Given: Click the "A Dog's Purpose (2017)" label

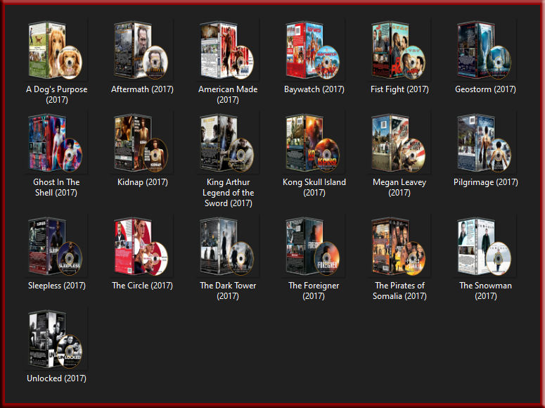Looking at the screenshot, I should point(57,94).
